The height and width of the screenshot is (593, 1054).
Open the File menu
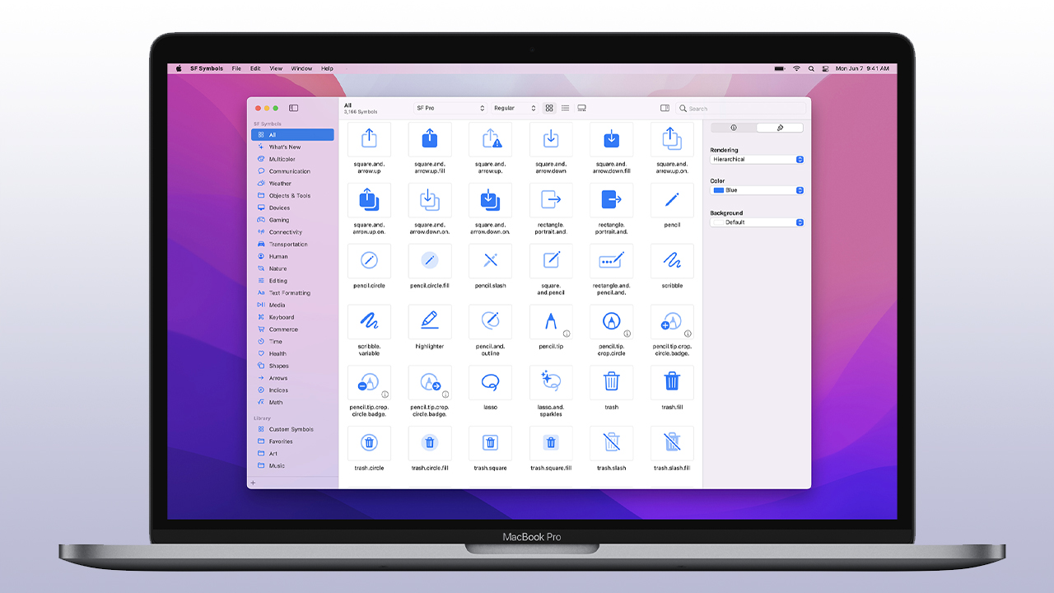click(236, 68)
